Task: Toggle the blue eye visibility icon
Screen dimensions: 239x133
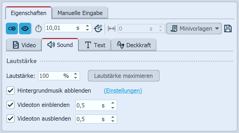Action: point(25,28)
